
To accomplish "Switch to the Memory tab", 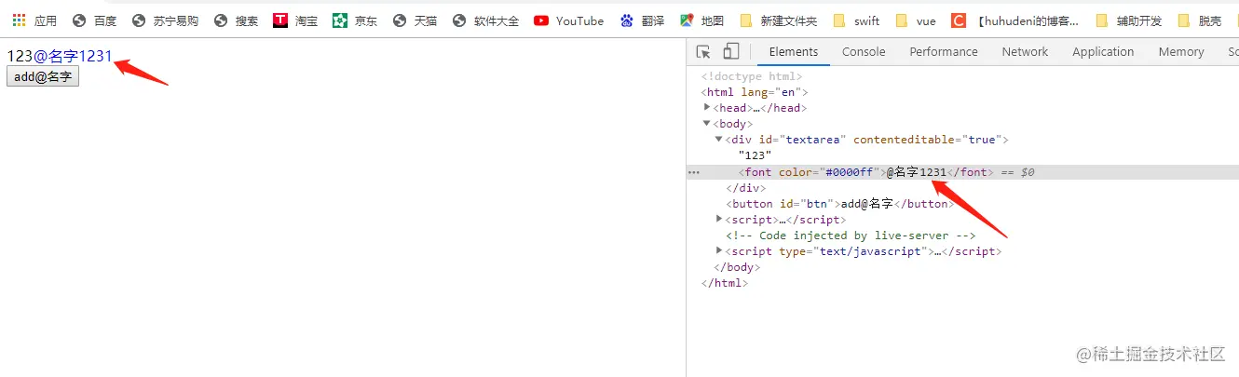I will 1181,52.
